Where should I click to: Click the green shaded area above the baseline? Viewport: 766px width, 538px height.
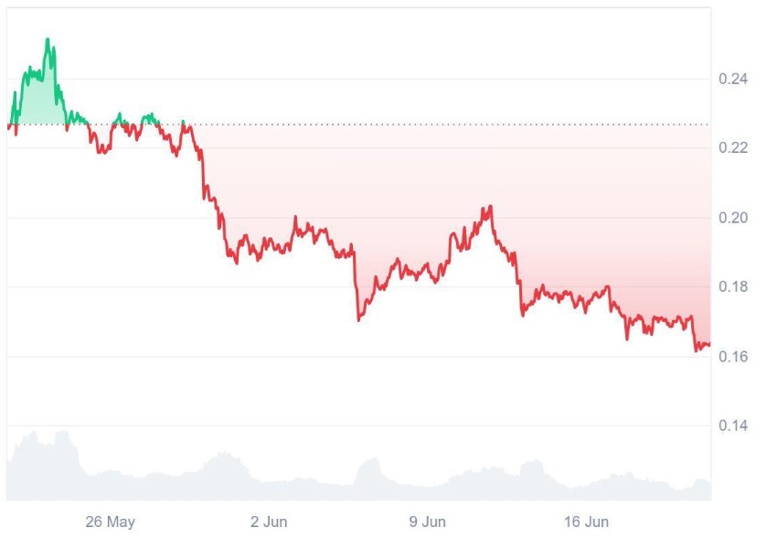(37, 101)
